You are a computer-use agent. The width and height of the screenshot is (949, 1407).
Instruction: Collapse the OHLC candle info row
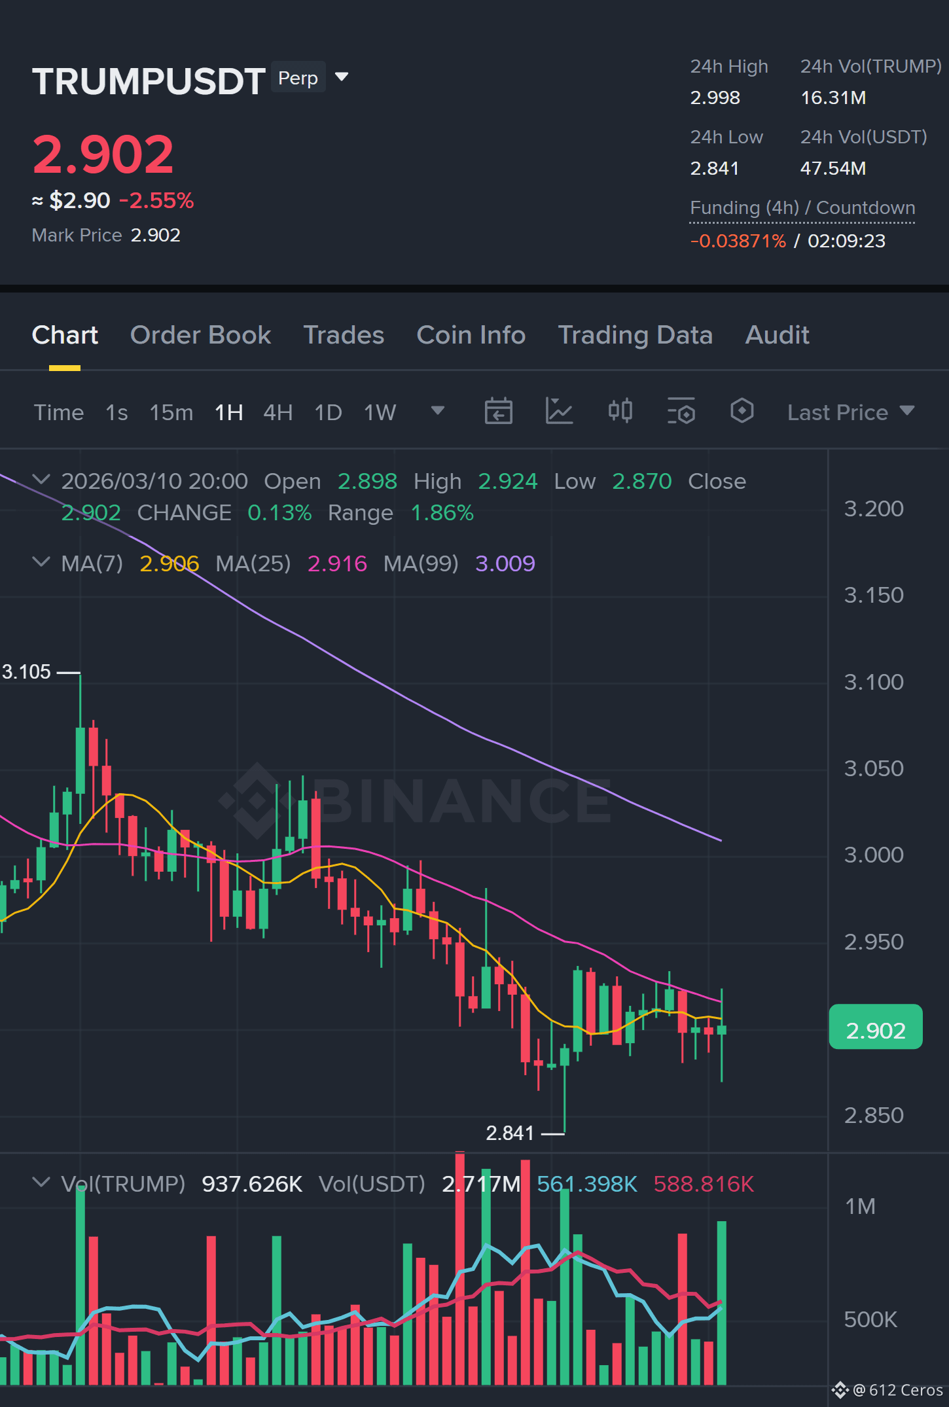[41, 480]
